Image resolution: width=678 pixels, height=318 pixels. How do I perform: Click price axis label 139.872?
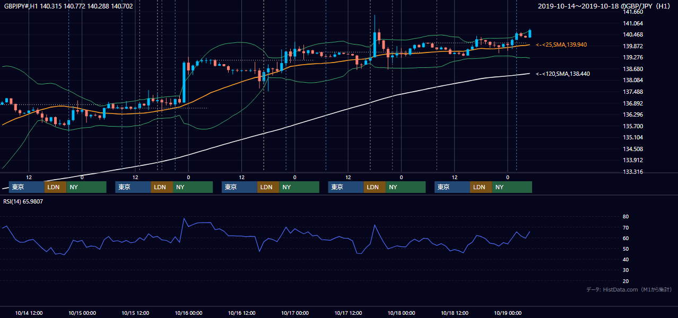632,46
